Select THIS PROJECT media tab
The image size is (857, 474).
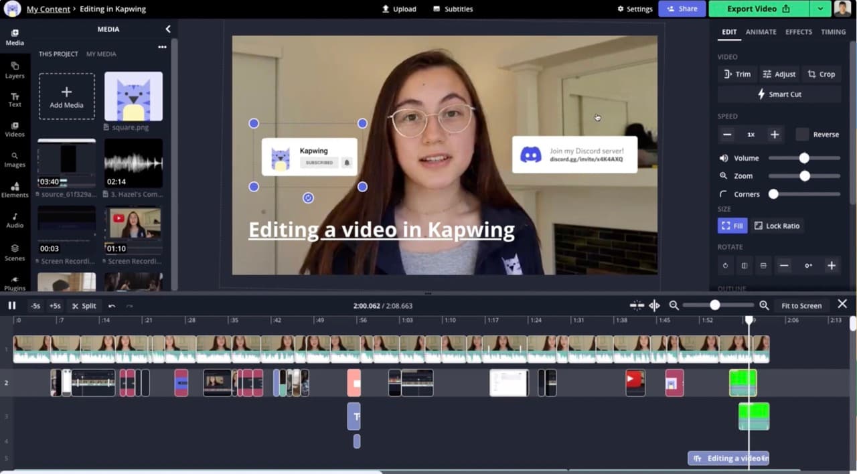pyautogui.click(x=58, y=54)
